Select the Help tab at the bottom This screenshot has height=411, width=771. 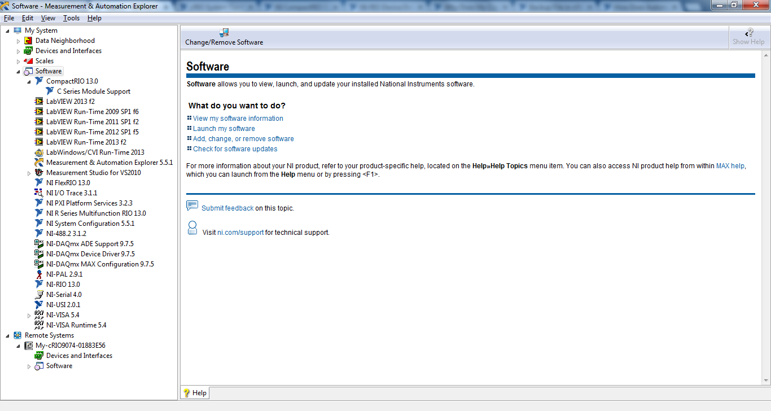195,393
